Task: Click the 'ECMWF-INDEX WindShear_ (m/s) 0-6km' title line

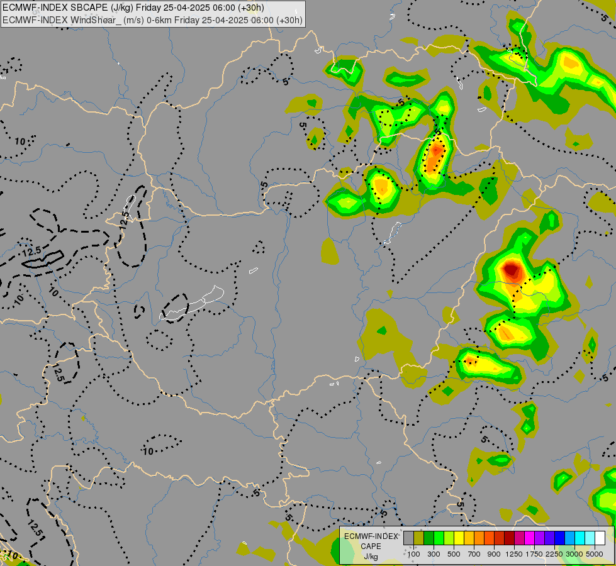Action: pos(152,20)
